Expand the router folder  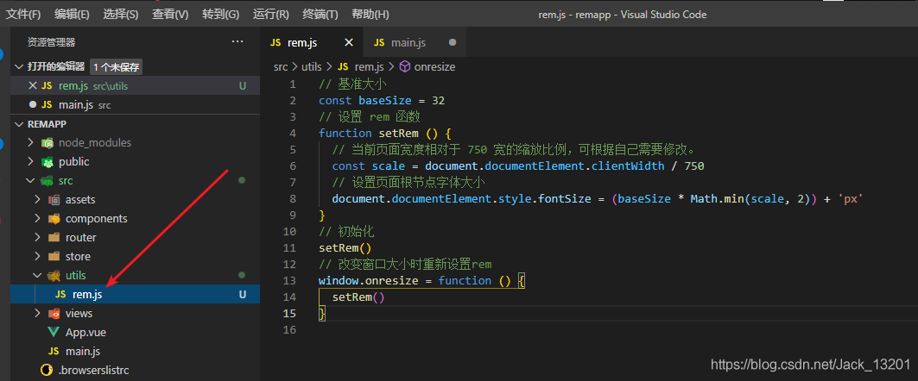[37, 238]
